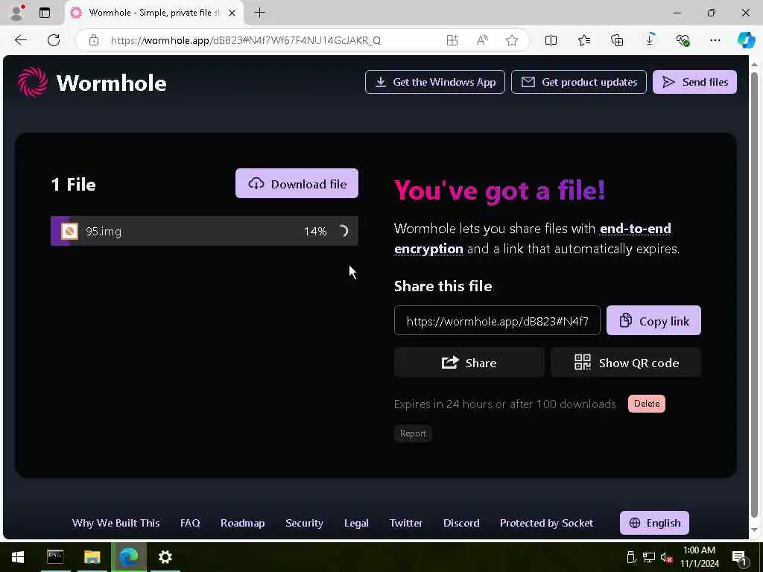Open the Get the Windows App button

[x=435, y=82]
